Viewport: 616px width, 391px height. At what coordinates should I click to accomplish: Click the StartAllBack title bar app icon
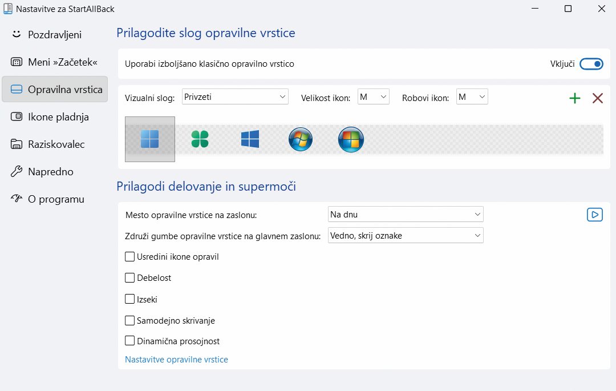pos(7,9)
